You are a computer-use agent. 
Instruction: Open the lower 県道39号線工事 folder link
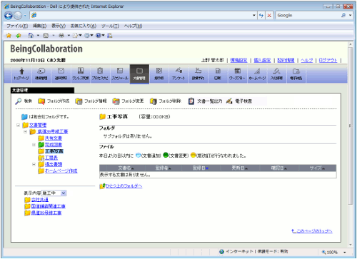pos(46,213)
